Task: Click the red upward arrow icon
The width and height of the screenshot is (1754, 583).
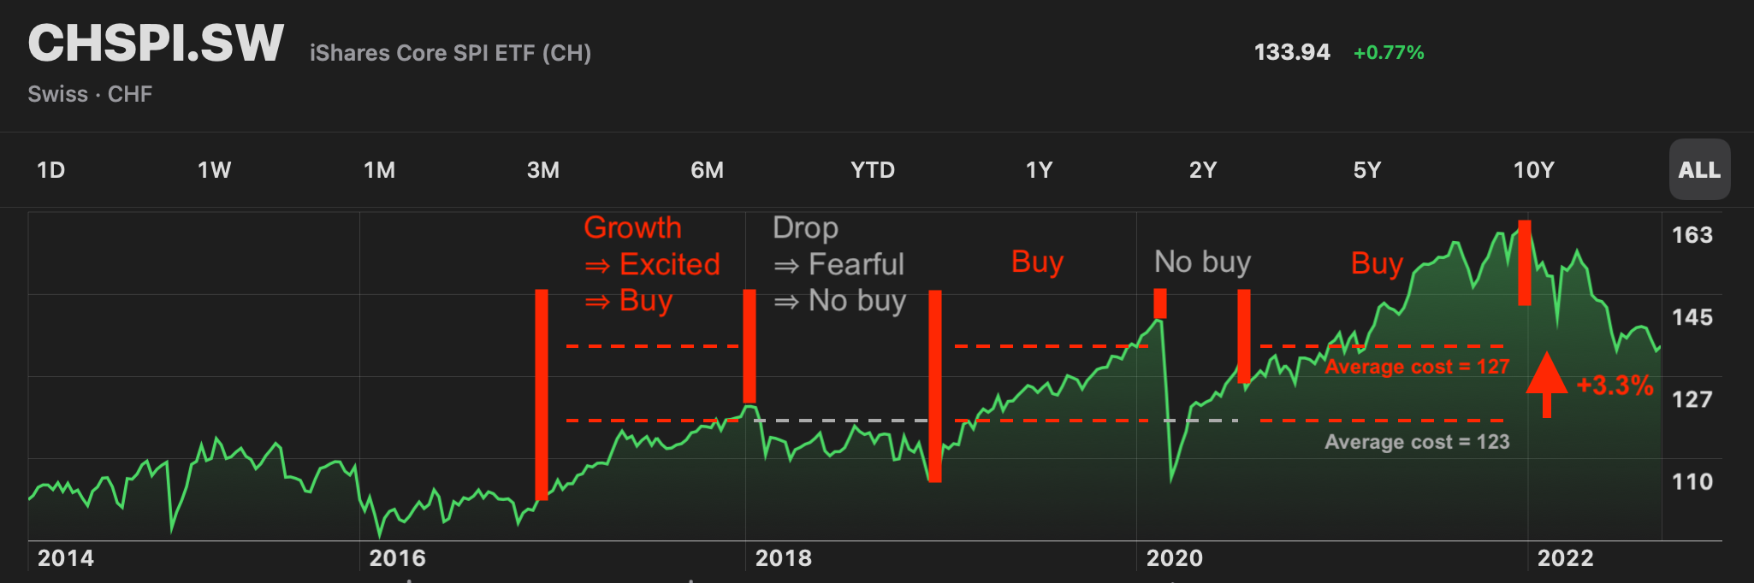Action: 1546,382
